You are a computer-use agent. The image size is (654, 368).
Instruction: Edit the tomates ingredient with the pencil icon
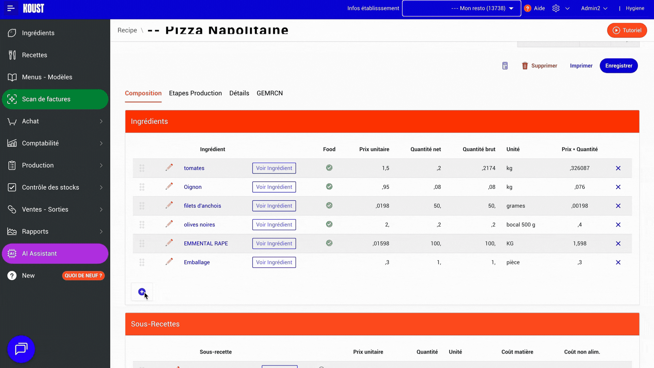(x=169, y=167)
